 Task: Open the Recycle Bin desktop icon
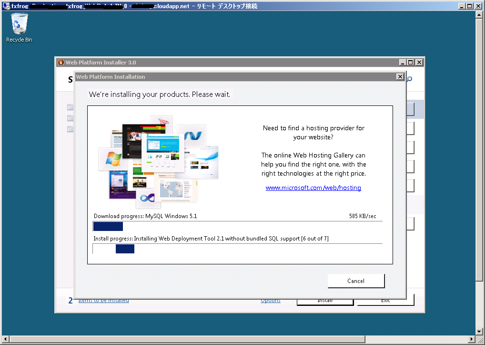pos(19,27)
